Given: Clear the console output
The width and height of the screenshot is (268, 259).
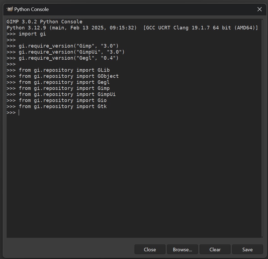Looking at the screenshot, I should point(215,249).
